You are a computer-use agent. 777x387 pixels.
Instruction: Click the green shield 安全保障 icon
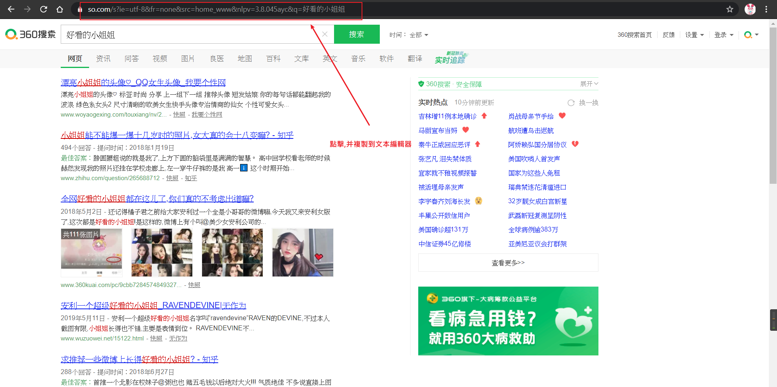click(421, 84)
